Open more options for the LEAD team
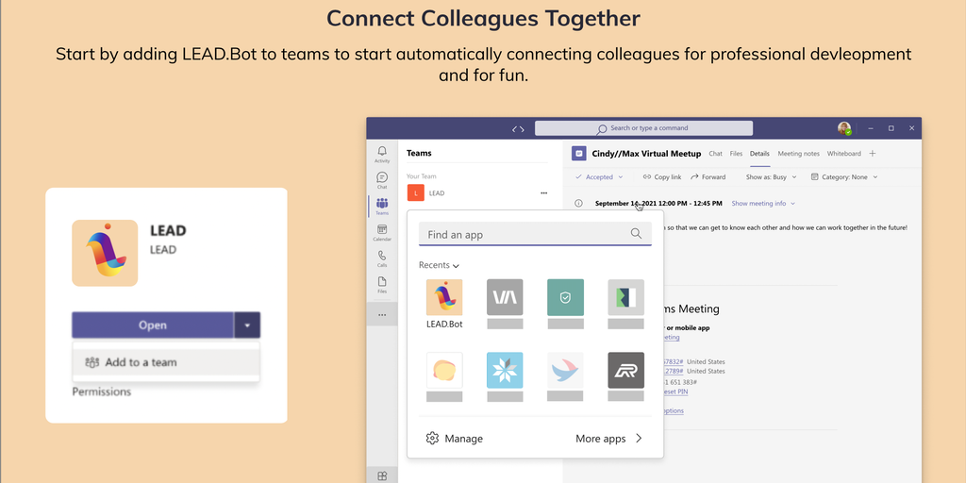This screenshot has height=483, width=966. [x=543, y=193]
